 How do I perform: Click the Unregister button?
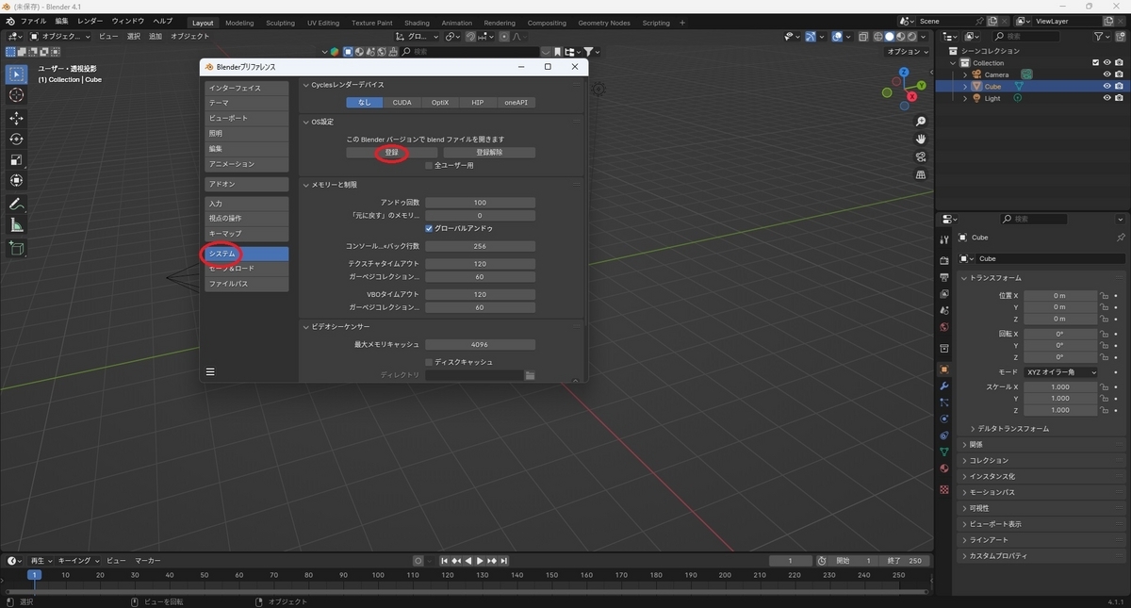pyautogui.click(x=489, y=152)
